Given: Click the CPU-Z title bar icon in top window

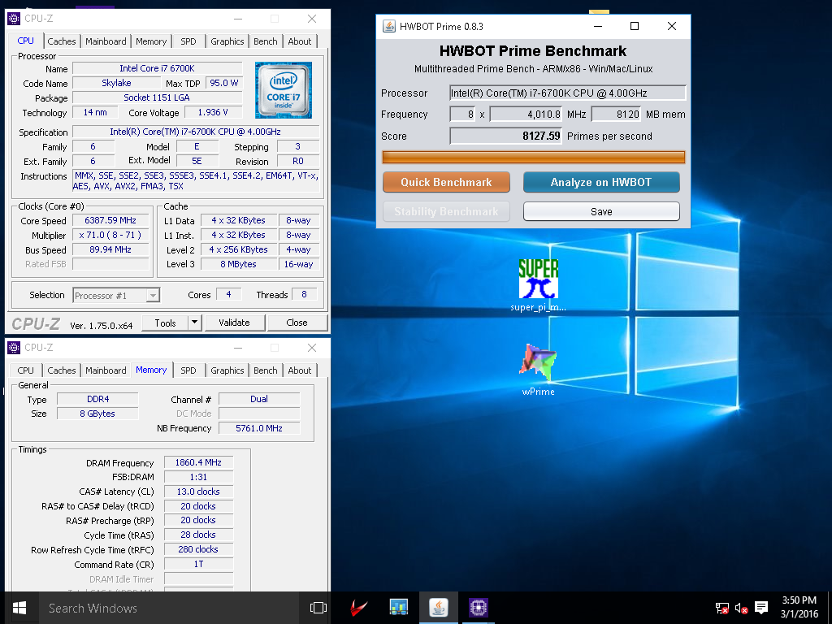Looking at the screenshot, I should click(14, 19).
